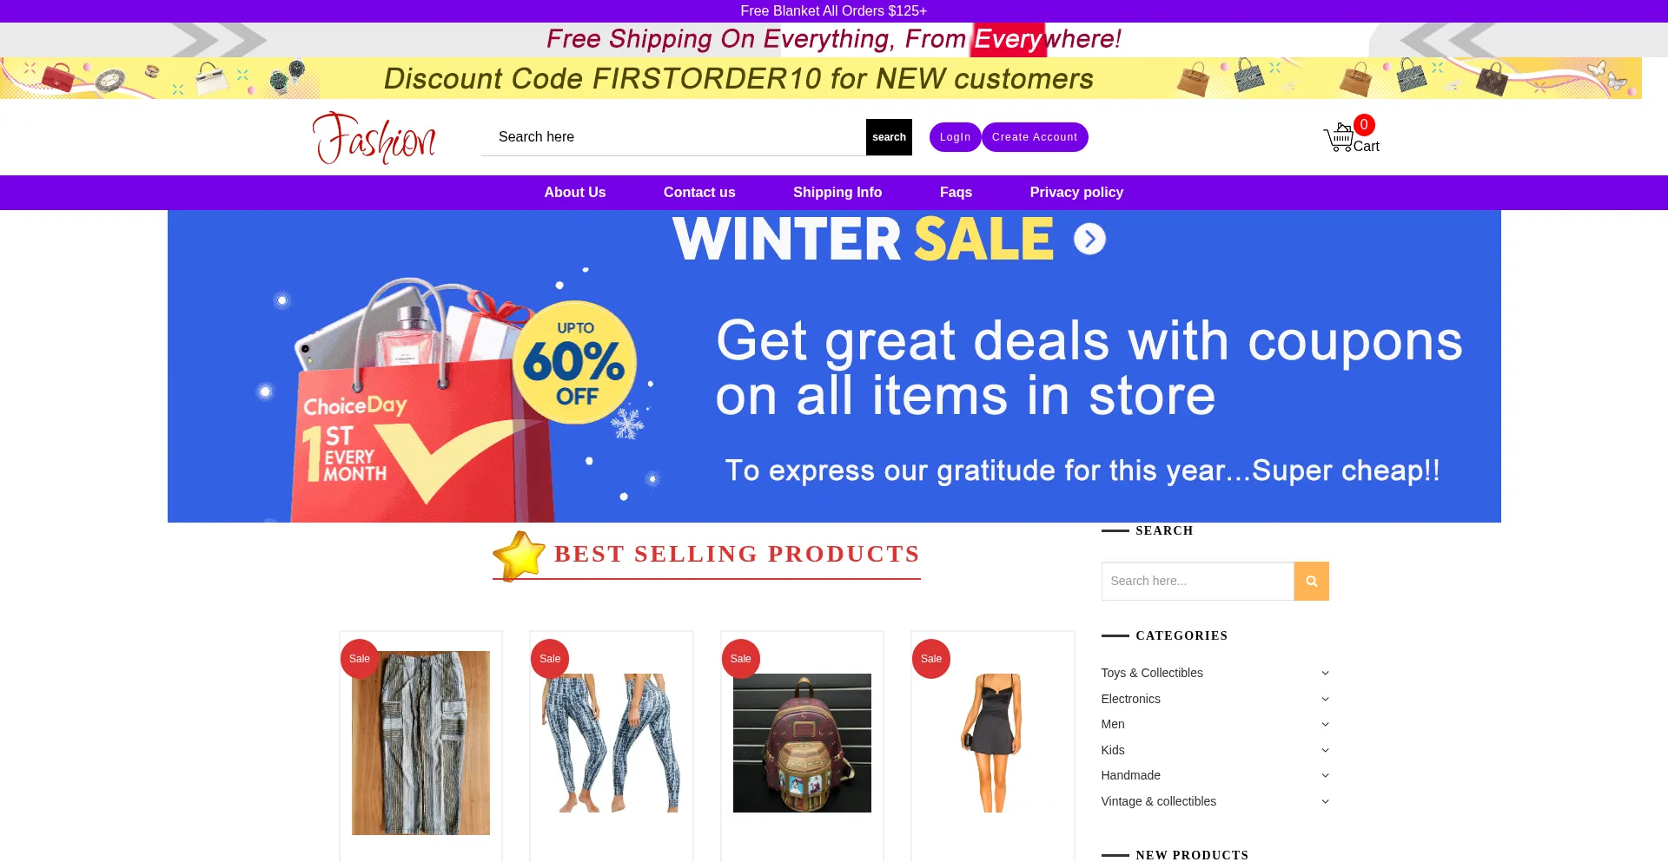Open the shopping cart icon
The width and height of the screenshot is (1668, 862).
(1339, 138)
